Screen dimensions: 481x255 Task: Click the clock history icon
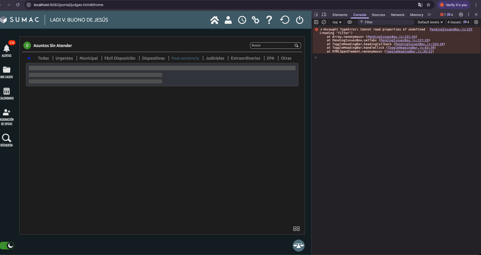tap(242, 20)
